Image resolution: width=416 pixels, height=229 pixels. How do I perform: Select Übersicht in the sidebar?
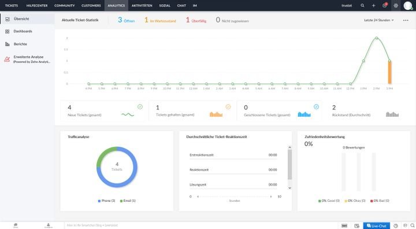point(28,19)
